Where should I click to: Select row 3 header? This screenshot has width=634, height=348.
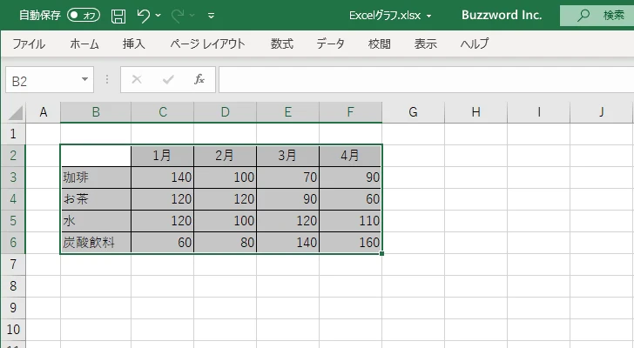tap(13, 177)
